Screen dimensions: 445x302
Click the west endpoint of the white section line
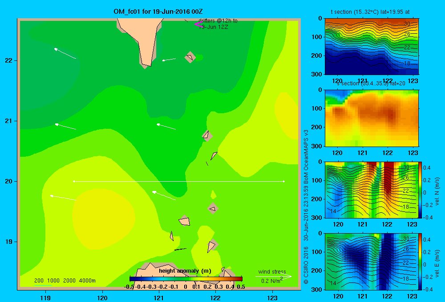click(x=74, y=181)
